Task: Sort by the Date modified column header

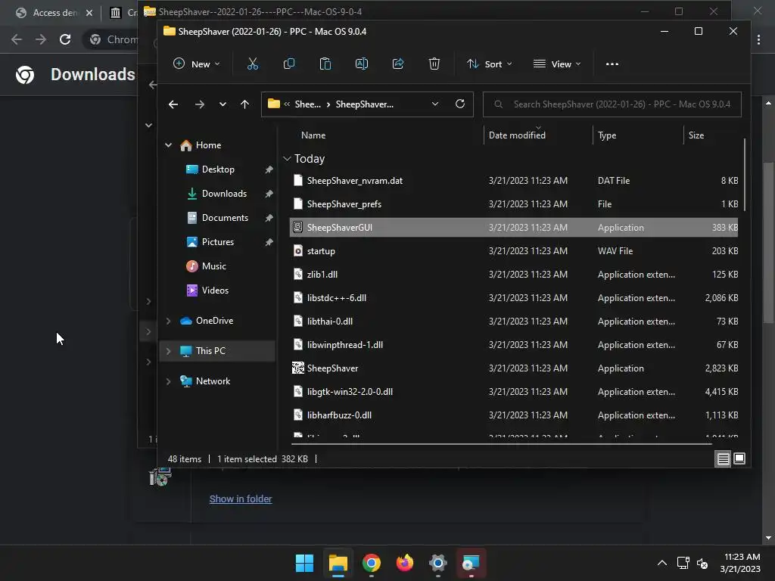Action: point(517,135)
